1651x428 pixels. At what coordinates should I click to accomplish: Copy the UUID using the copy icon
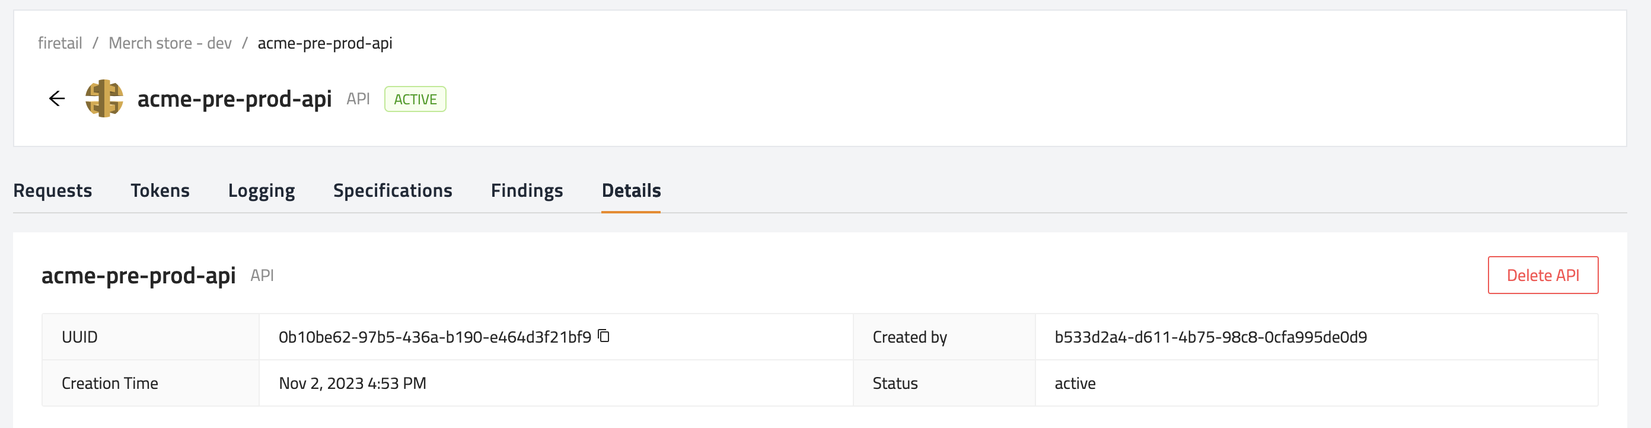coord(604,336)
